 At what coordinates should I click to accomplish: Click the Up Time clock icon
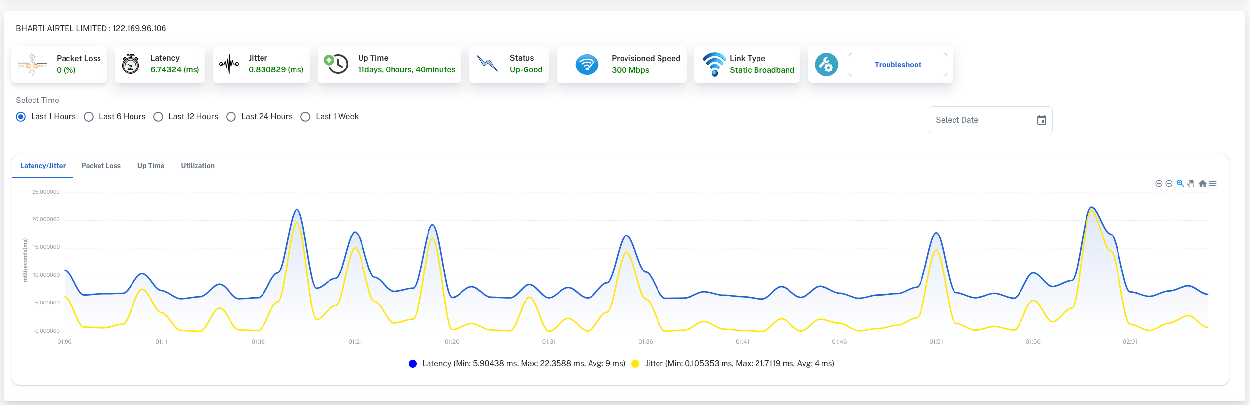[336, 64]
